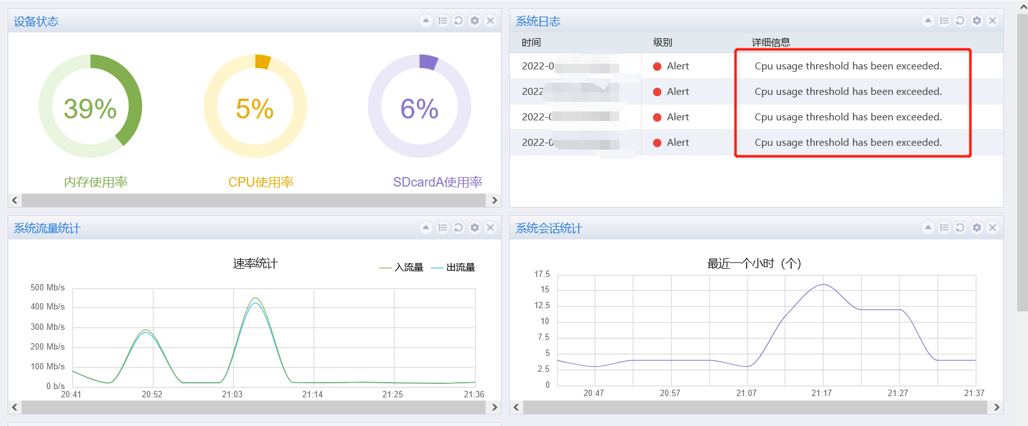Viewport: 1028px width, 426px height.
Task: Open the list view icon in 系统流量统计 panel
Action: click(x=442, y=227)
